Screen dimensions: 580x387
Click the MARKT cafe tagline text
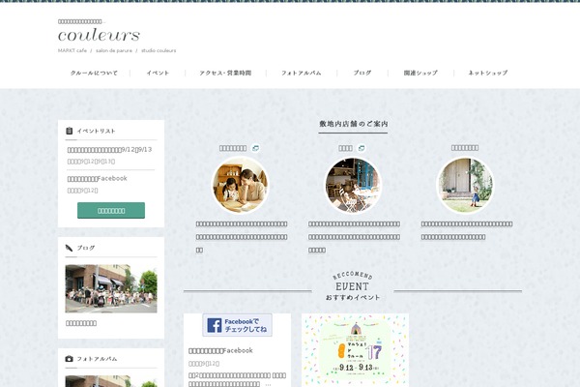pos(72,50)
